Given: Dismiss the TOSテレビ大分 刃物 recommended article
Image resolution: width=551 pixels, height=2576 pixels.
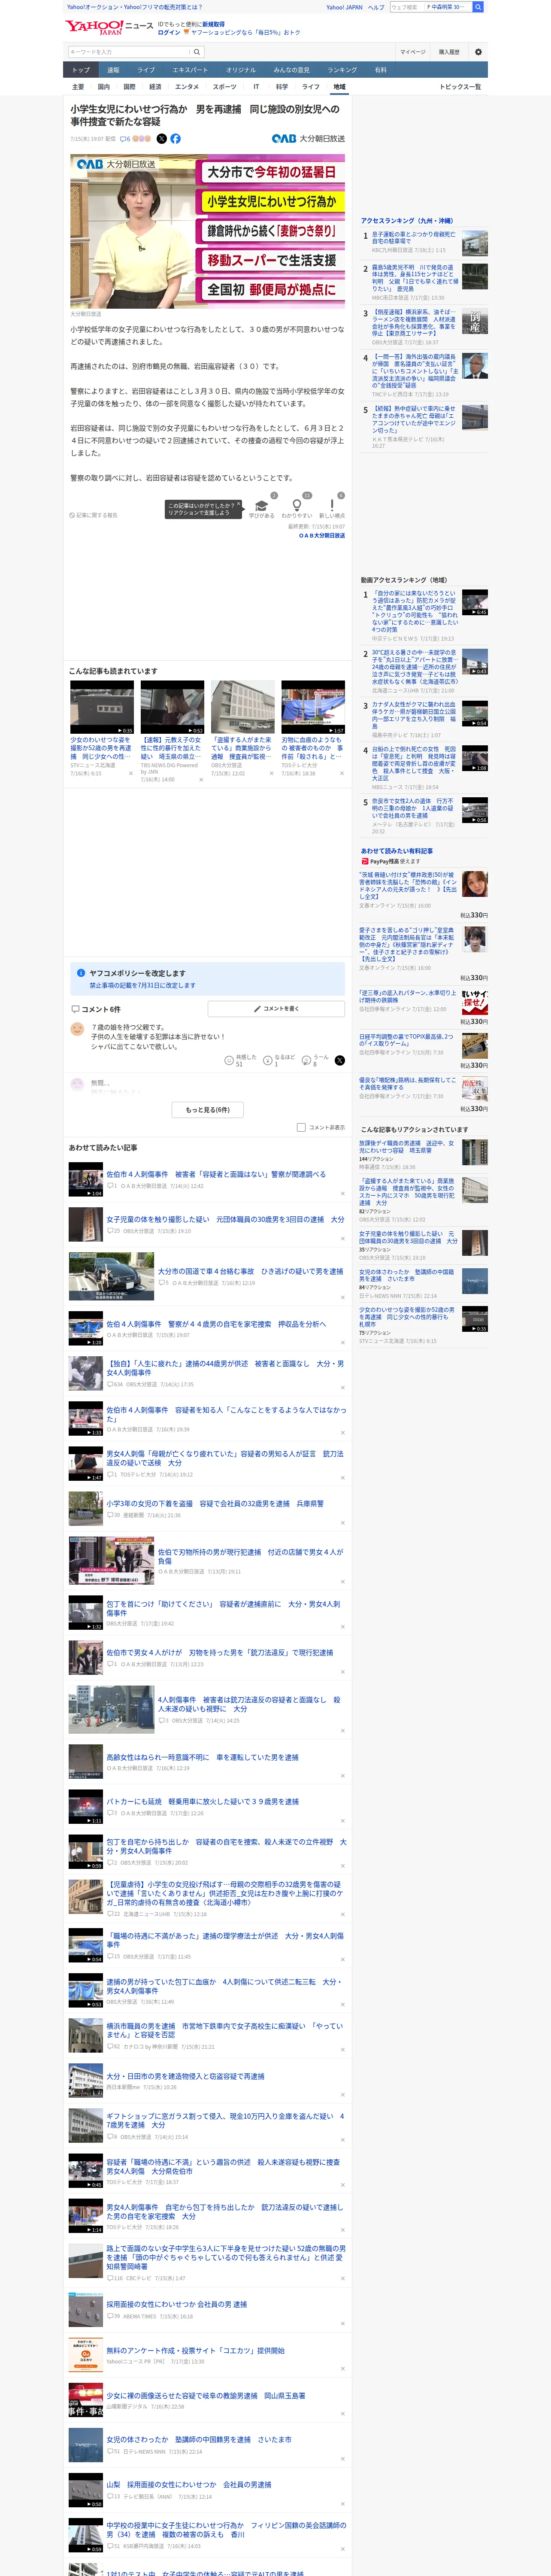Looking at the screenshot, I should pyautogui.click(x=341, y=773).
